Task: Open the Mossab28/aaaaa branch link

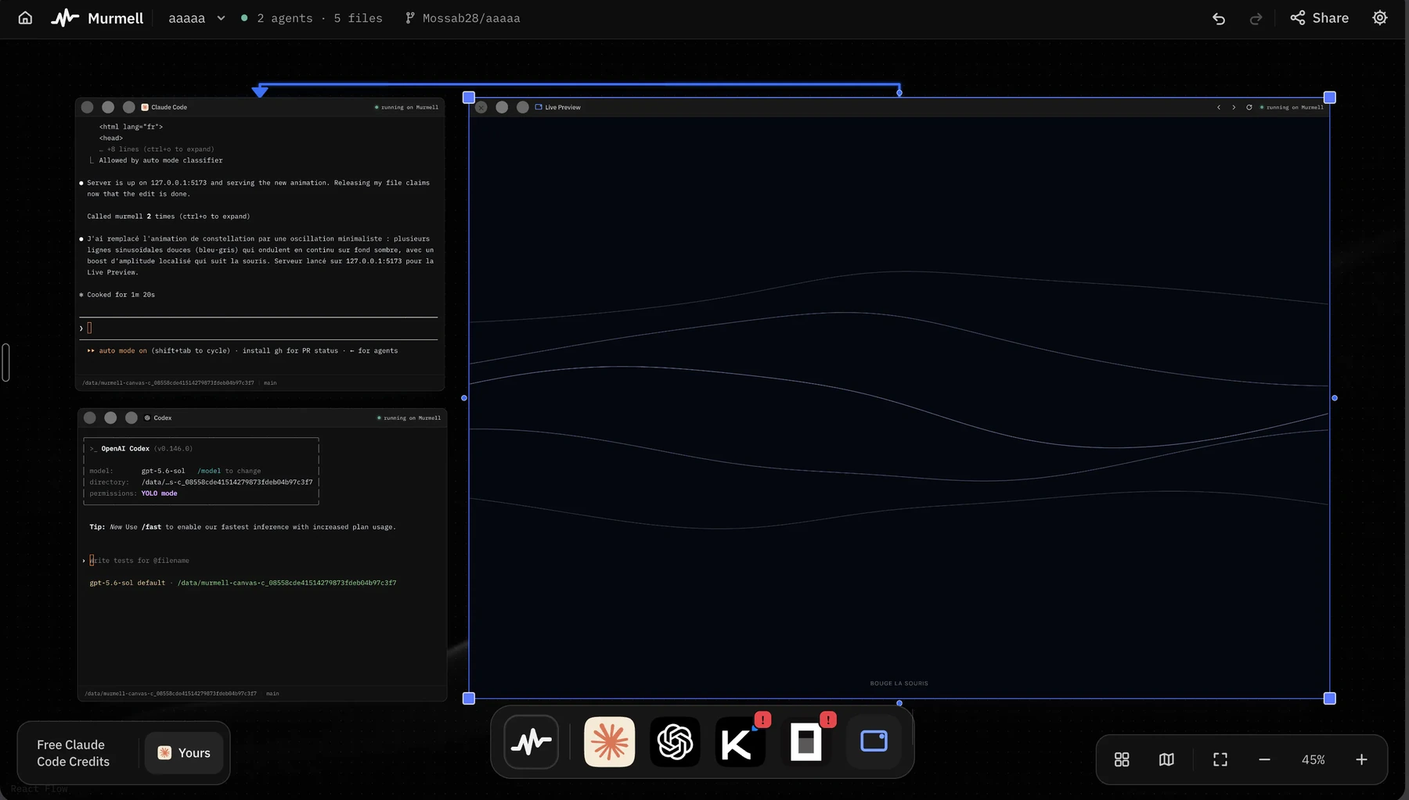Action: pos(463,18)
